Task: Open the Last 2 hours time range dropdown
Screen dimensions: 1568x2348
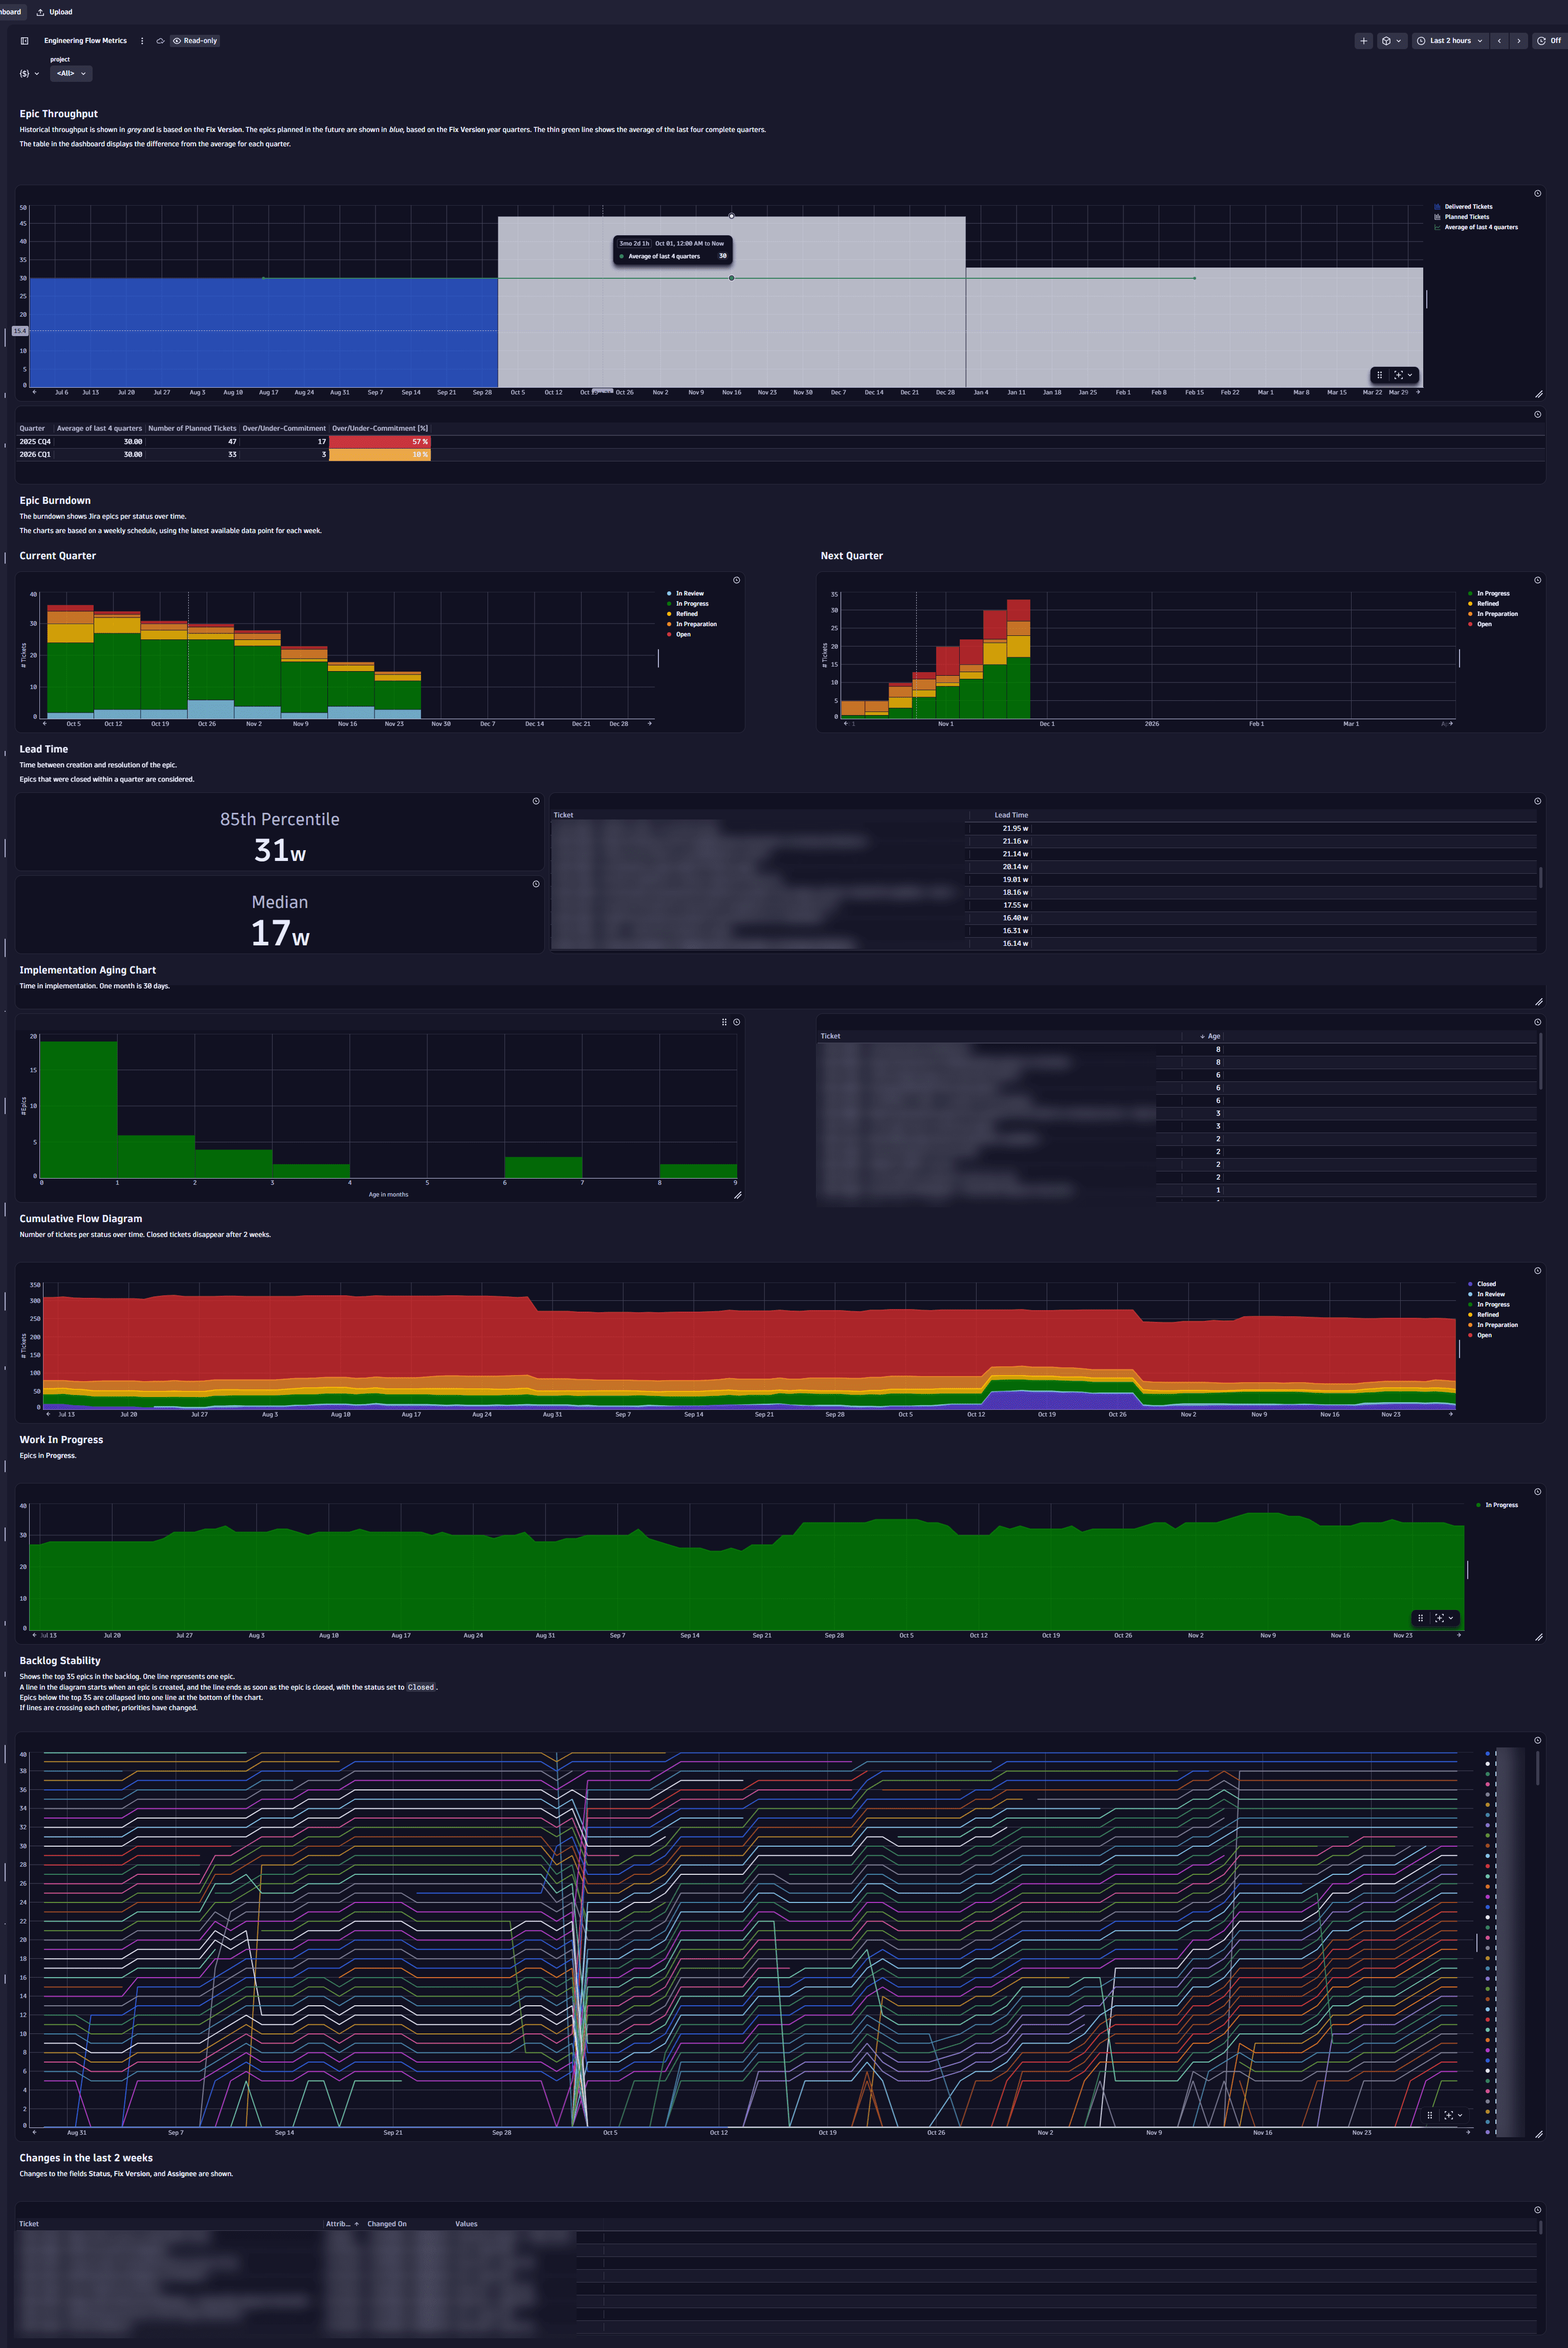Action: coord(1450,41)
